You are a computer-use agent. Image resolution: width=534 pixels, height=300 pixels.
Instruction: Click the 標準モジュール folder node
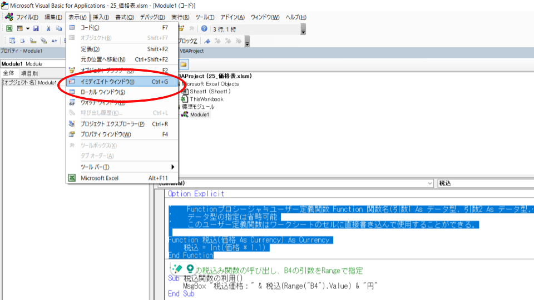click(197, 107)
